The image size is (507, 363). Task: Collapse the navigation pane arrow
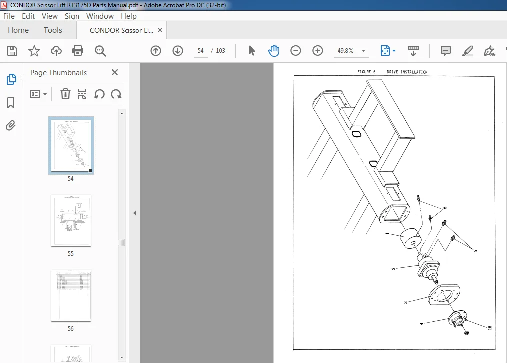[135, 213]
